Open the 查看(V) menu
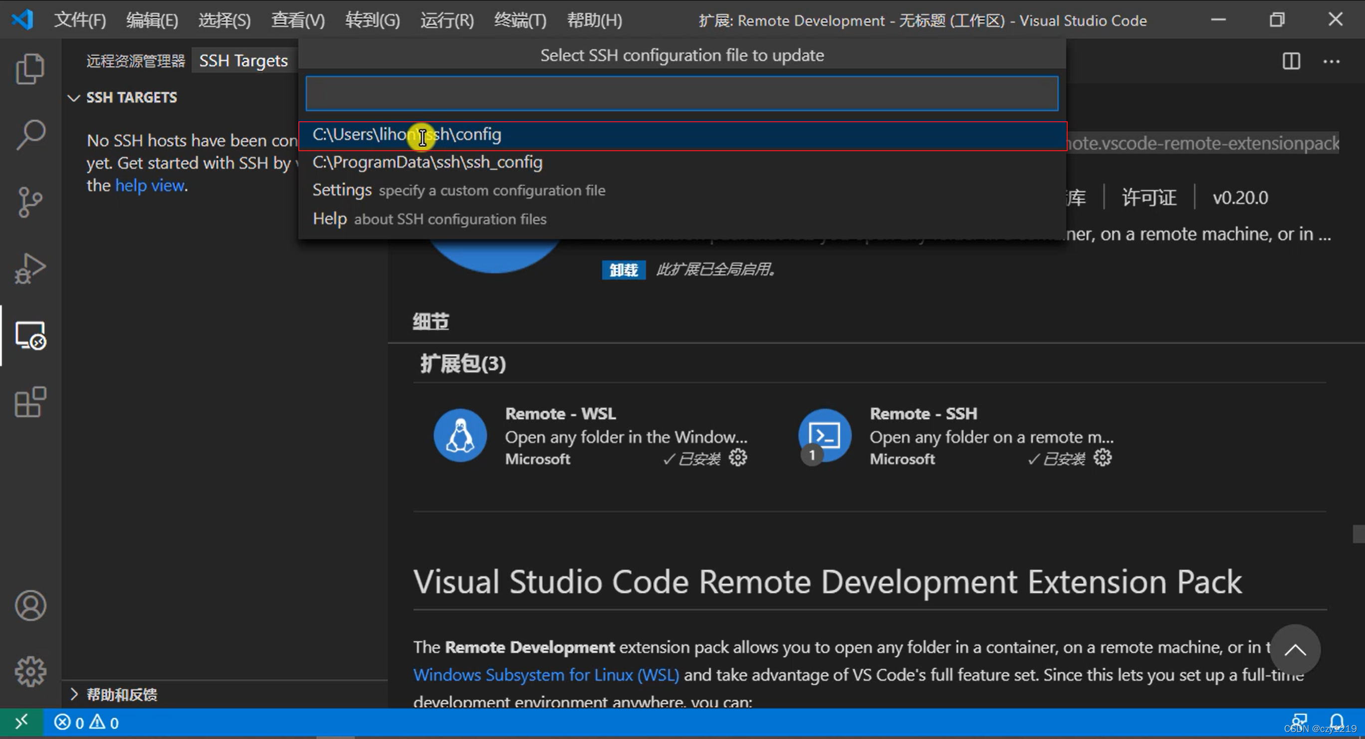The height and width of the screenshot is (739, 1365). click(x=298, y=20)
